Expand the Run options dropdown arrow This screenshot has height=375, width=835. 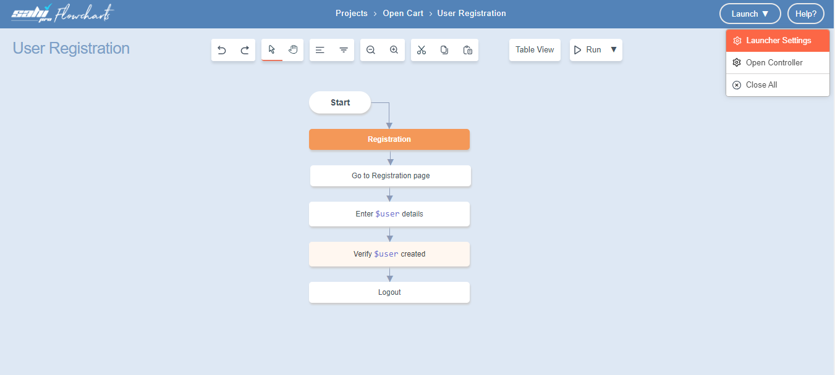tap(614, 50)
